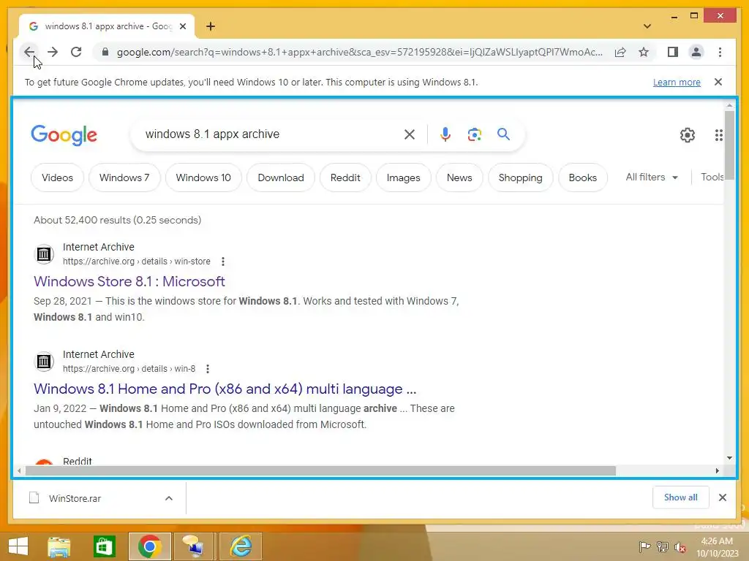Viewport: 749px width, 561px height.
Task: Open the Google apps grid
Action: (x=718, y=135)
